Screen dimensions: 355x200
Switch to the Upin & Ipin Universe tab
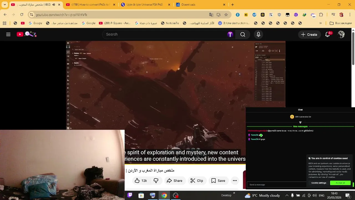(146, 4)
